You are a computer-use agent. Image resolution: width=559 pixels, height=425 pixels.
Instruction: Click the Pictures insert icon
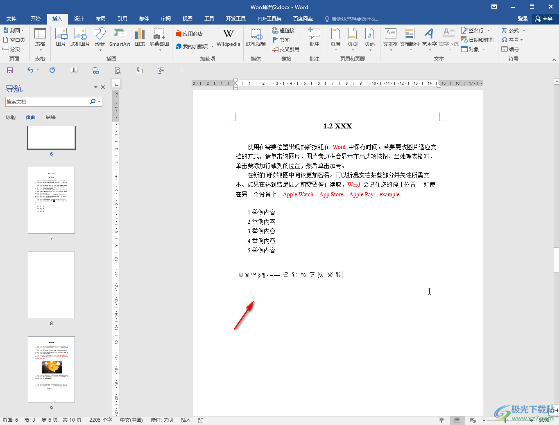(61, 38)
